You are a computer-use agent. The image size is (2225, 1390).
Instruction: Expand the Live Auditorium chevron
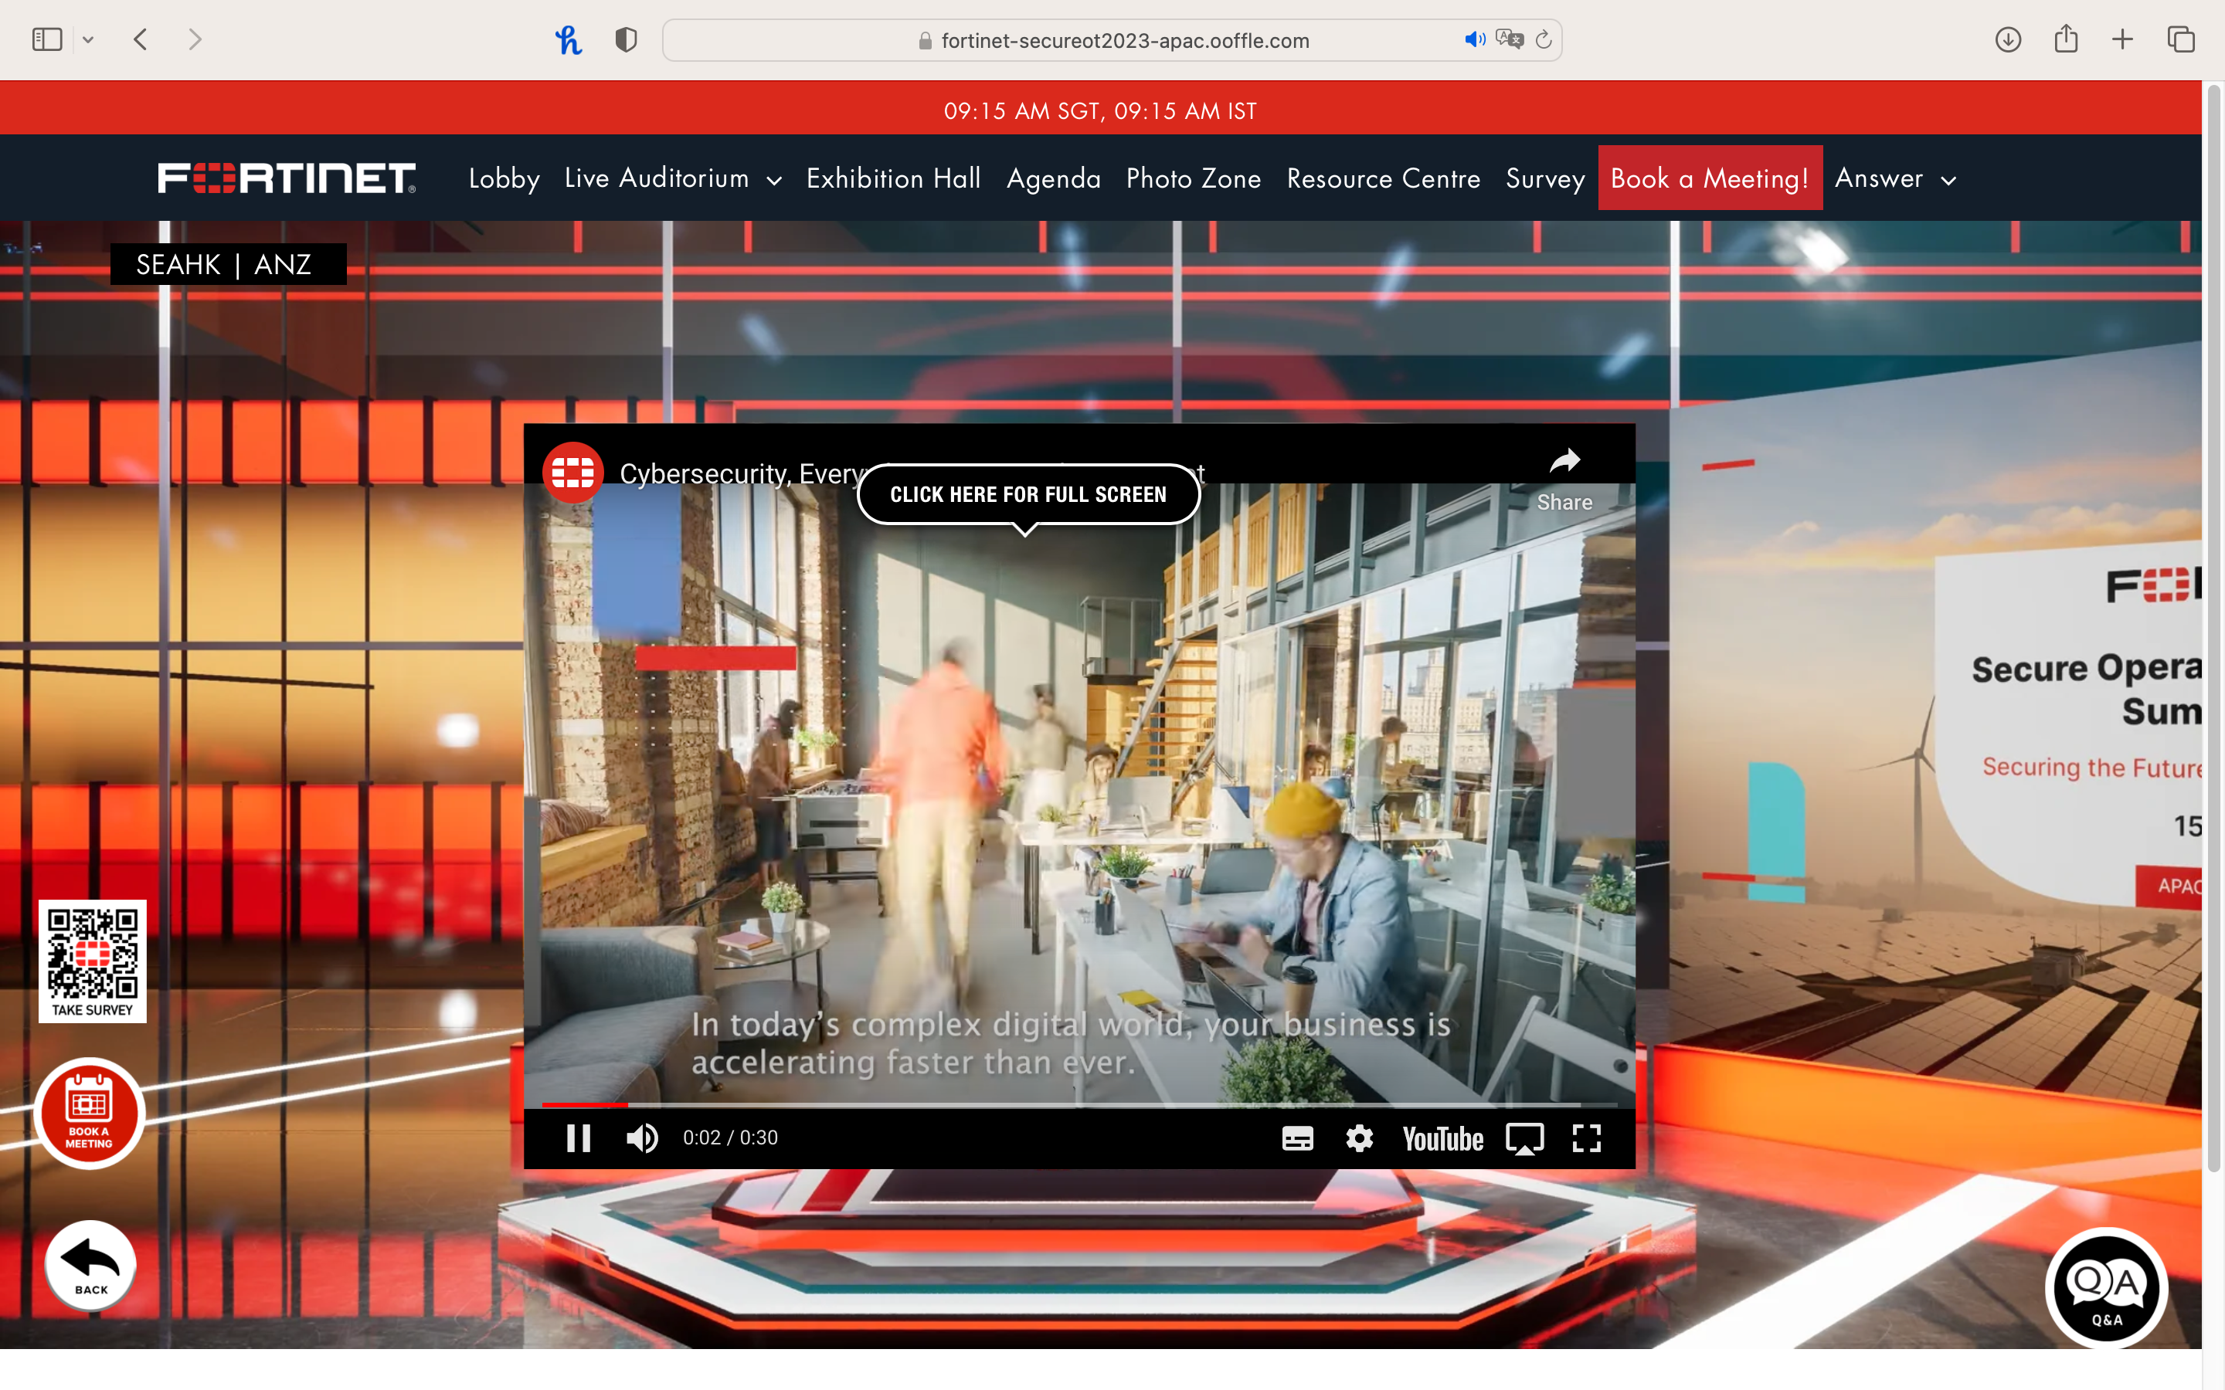[x=774, y=181]
